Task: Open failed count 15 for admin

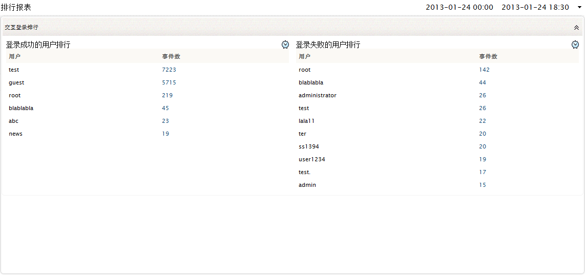Action: 483,185
